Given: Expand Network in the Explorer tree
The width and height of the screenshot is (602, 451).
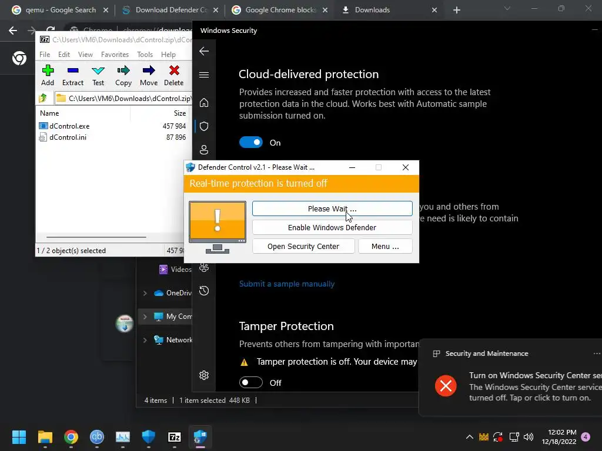Looking at the screenshot, I should 145,340.
